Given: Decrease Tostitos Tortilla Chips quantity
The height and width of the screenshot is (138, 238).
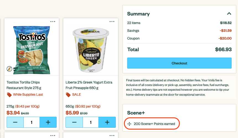Looking at the screenshot, I should point(15,122).
